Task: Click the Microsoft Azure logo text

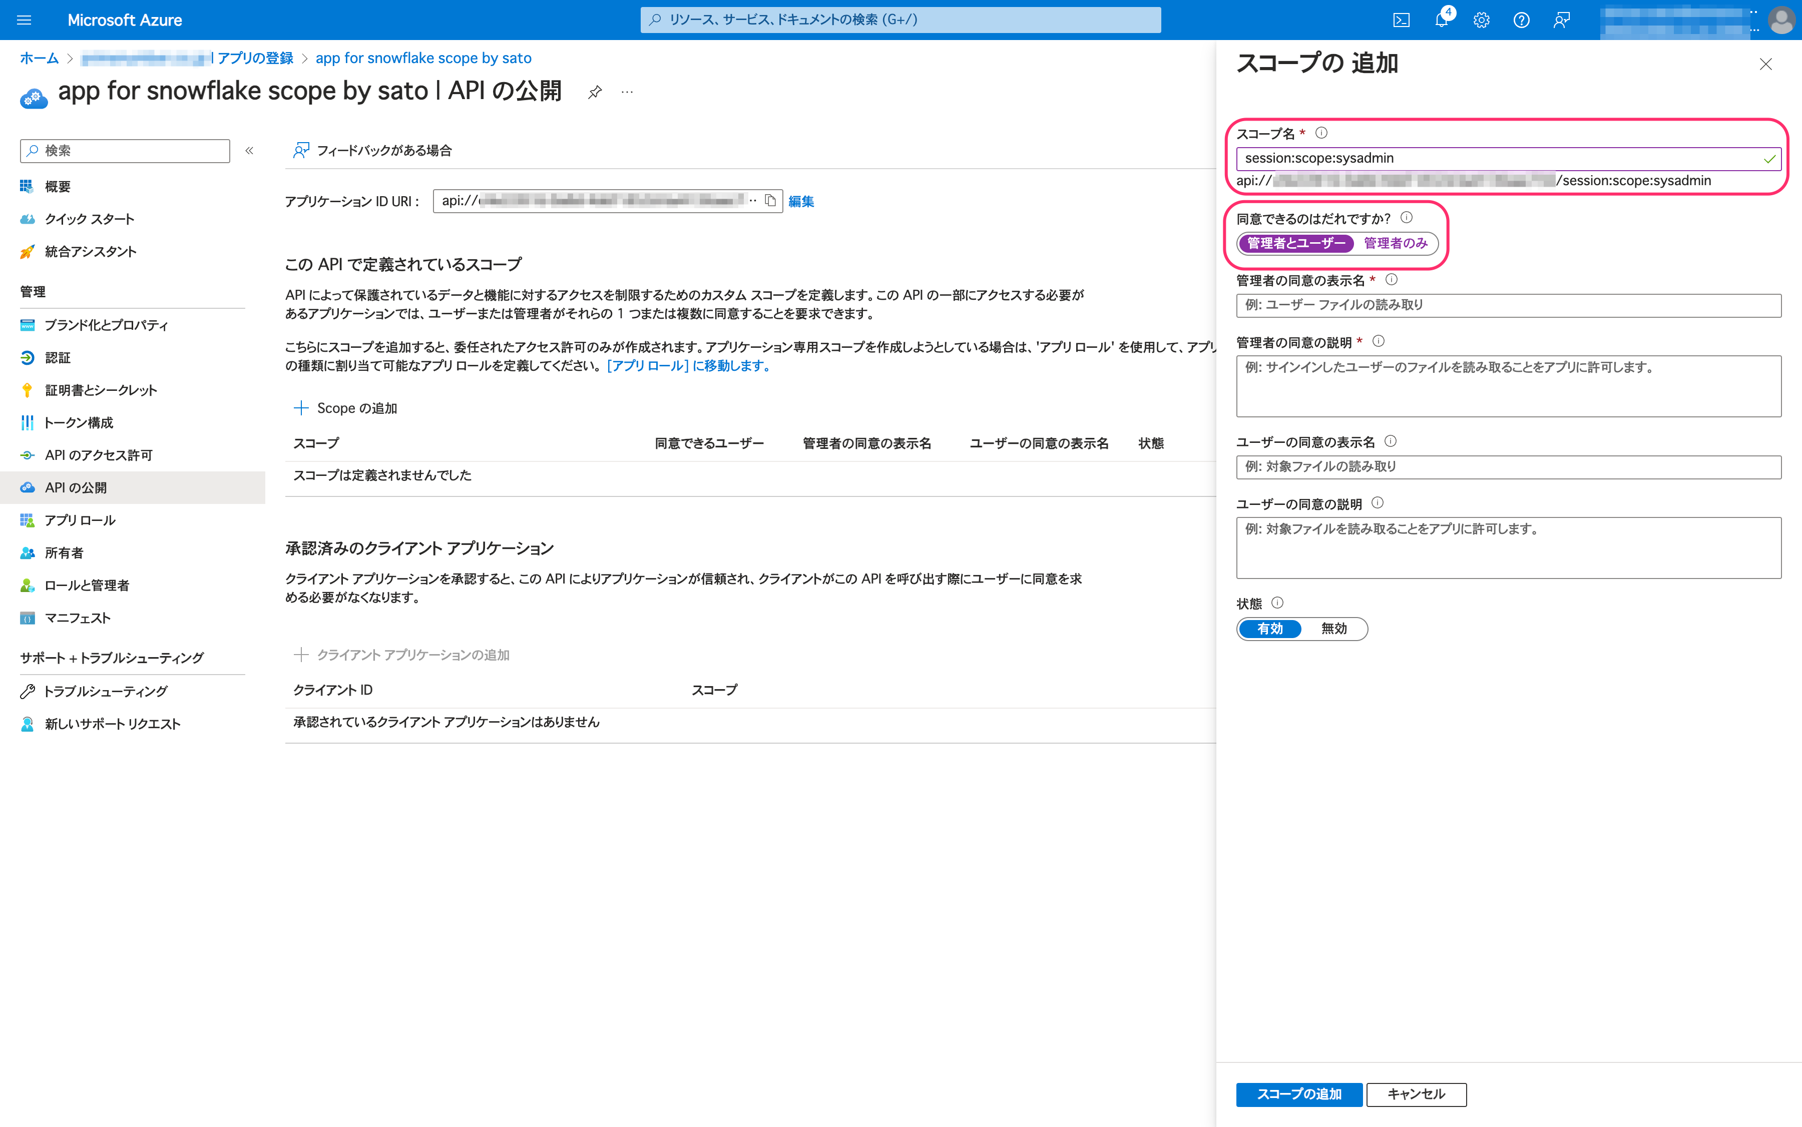Action: [x=125, y=20]
